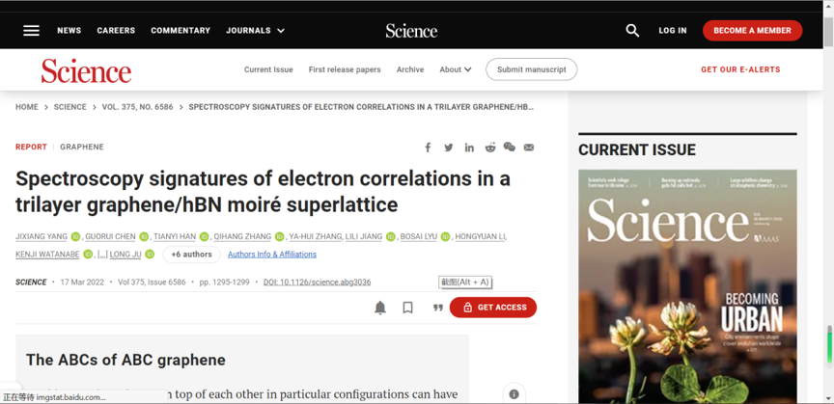Open the cite quotation-mark icon

[437, 308]
